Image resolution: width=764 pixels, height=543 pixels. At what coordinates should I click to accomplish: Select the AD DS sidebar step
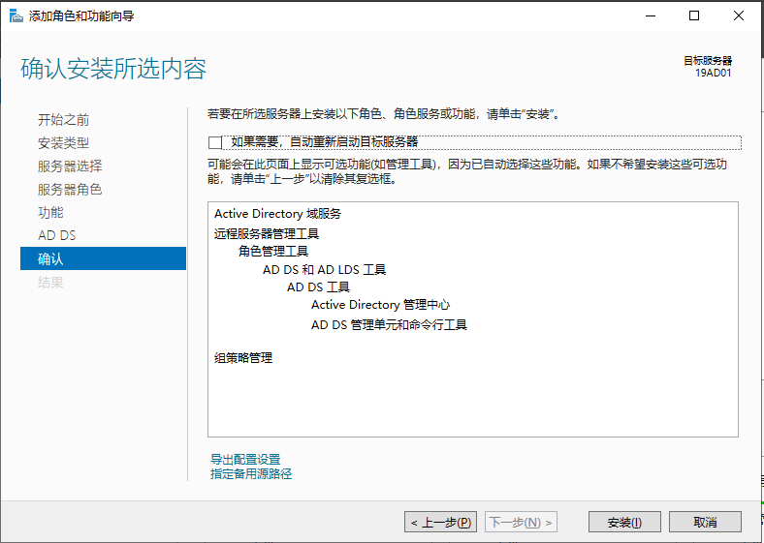click(x=56, y=235)
